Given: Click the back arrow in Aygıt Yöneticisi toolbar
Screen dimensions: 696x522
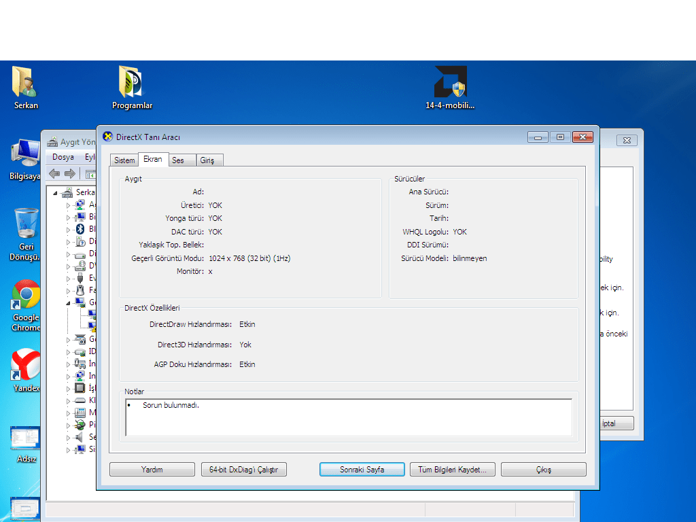Looking at the screenshot, I should [x=54, y=173].
